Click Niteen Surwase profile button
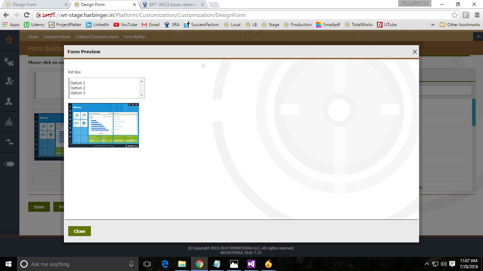The height and width of the screenshot is (271, 483). pos(415,4)
